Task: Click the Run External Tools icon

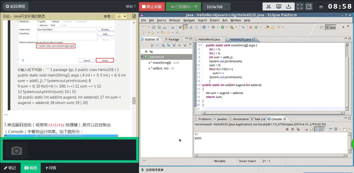Action: (231, 27)
